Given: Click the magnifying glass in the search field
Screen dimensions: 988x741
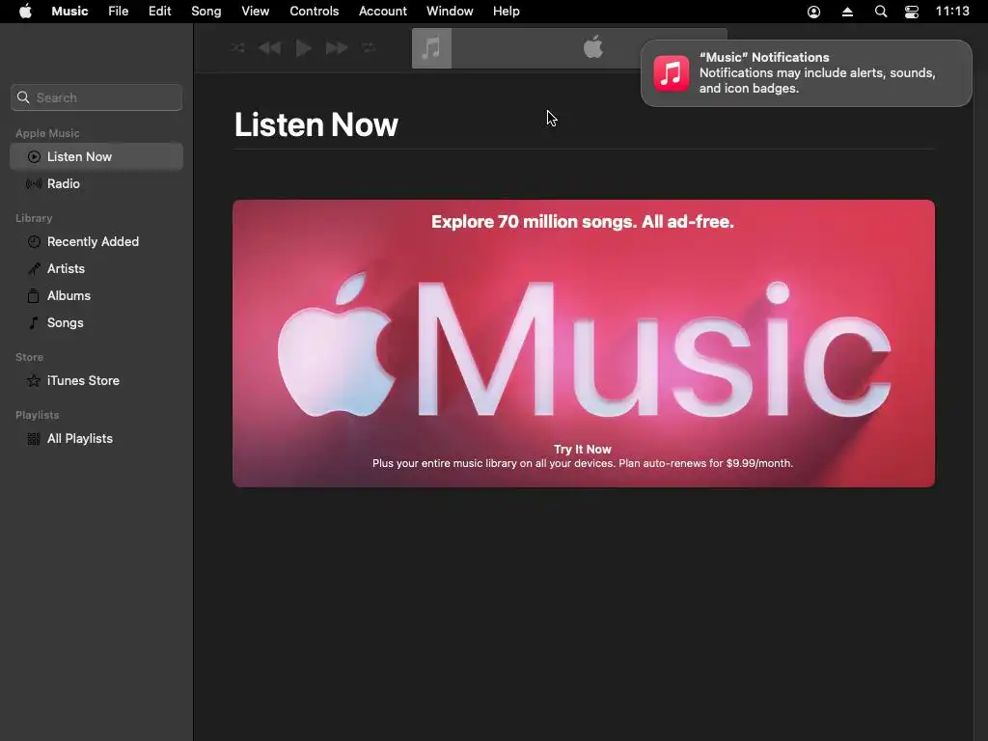Looking at the screenshot, I should click(x=23, y=97).
